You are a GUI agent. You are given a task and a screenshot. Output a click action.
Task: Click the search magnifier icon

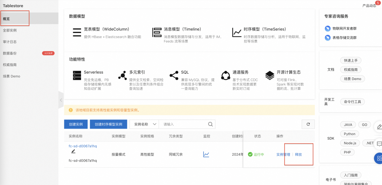[210, 124]
